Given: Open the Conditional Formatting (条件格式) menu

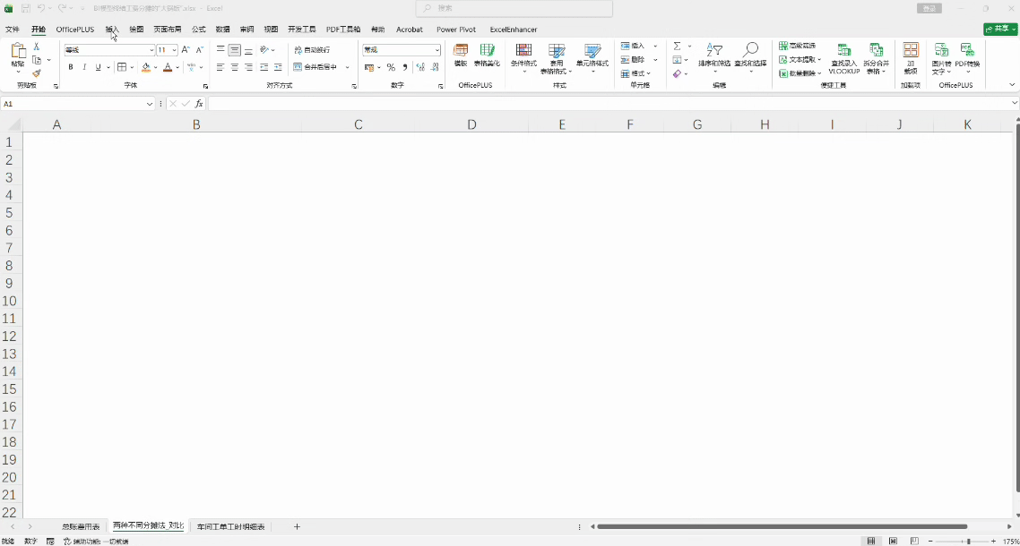Looking at the screenshot, I should 523,55.
